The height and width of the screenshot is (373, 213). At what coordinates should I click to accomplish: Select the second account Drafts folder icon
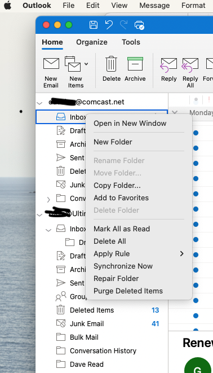[61, 256]
